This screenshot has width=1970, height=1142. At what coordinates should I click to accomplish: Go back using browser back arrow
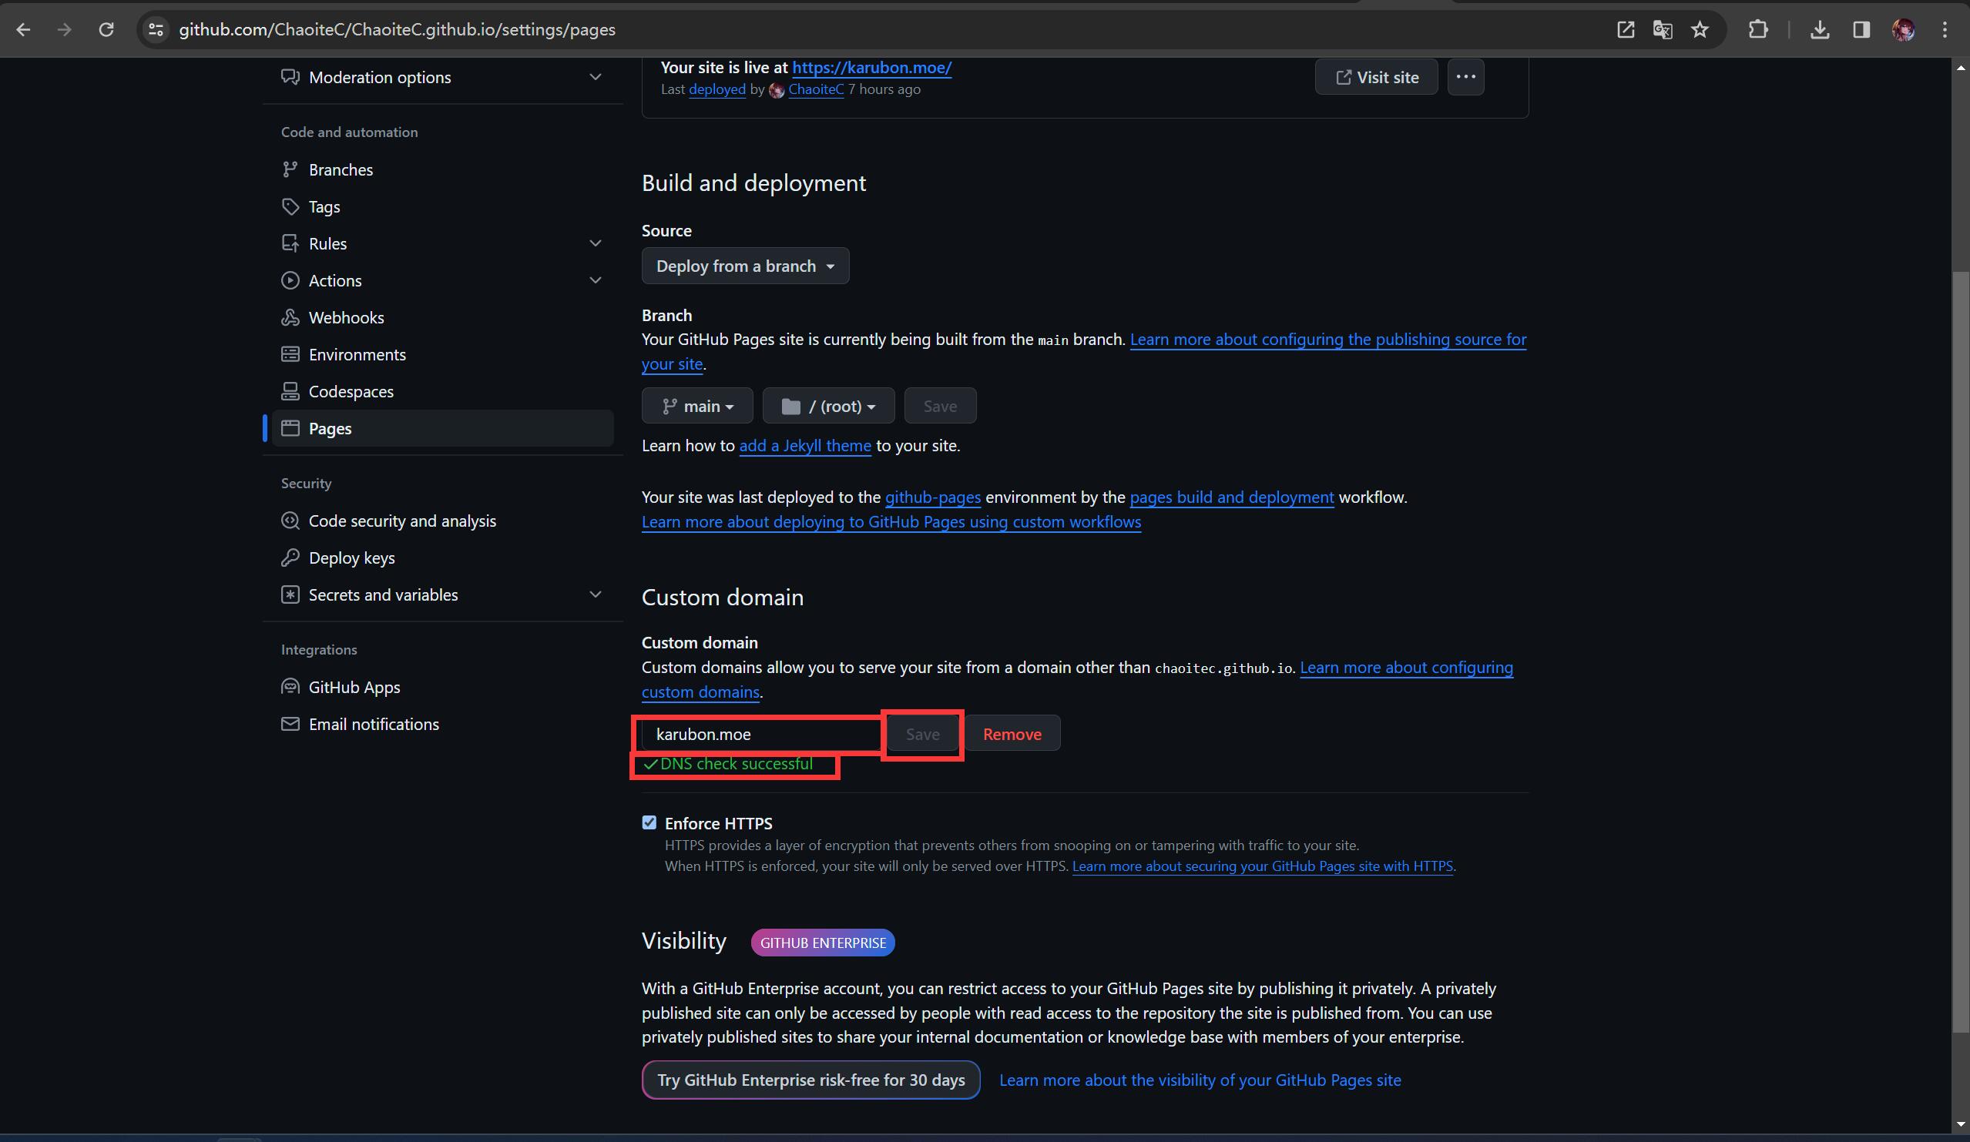coord(23,30)
